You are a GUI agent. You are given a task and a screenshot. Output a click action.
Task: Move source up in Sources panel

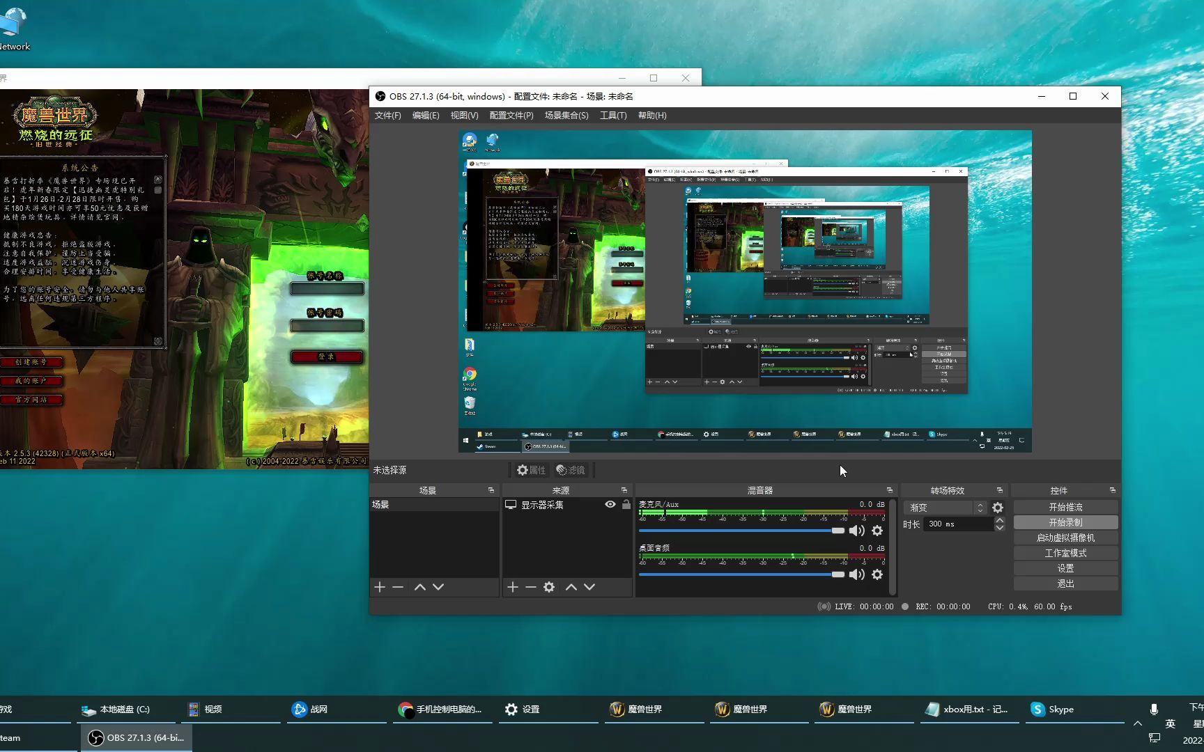tap(571, 587)
